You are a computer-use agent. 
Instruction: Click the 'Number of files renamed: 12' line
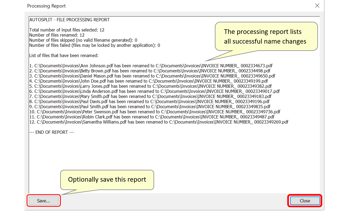[57, 35]
